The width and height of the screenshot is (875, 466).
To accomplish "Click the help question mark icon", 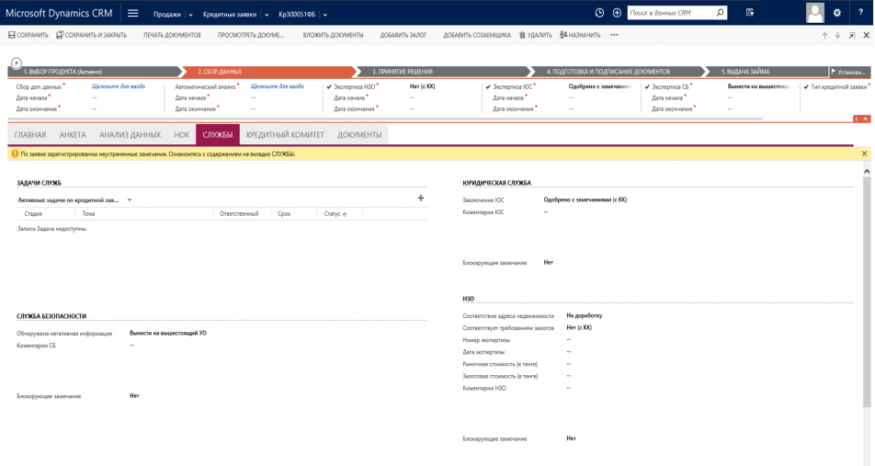I will tap(859, 13).
